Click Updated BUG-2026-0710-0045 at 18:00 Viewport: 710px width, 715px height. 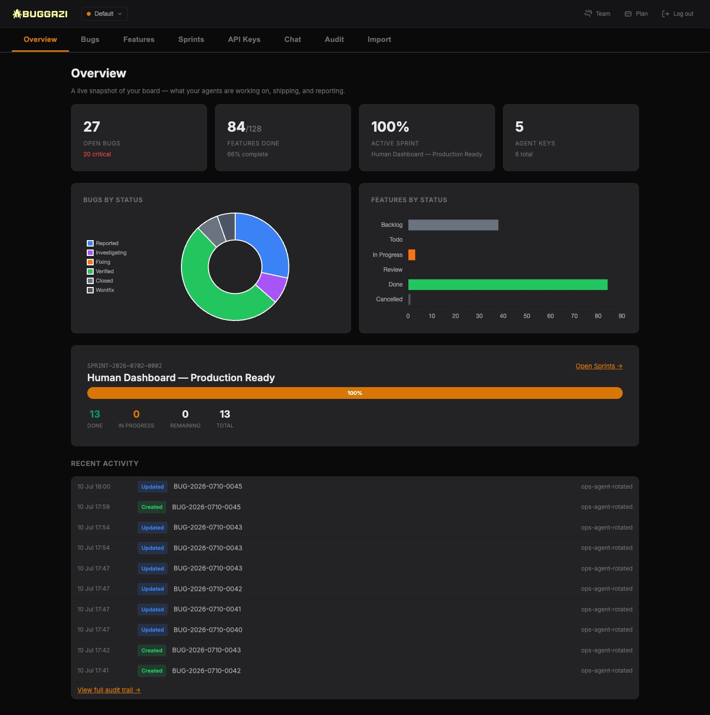pyautogui.click(x=355, y=487)
